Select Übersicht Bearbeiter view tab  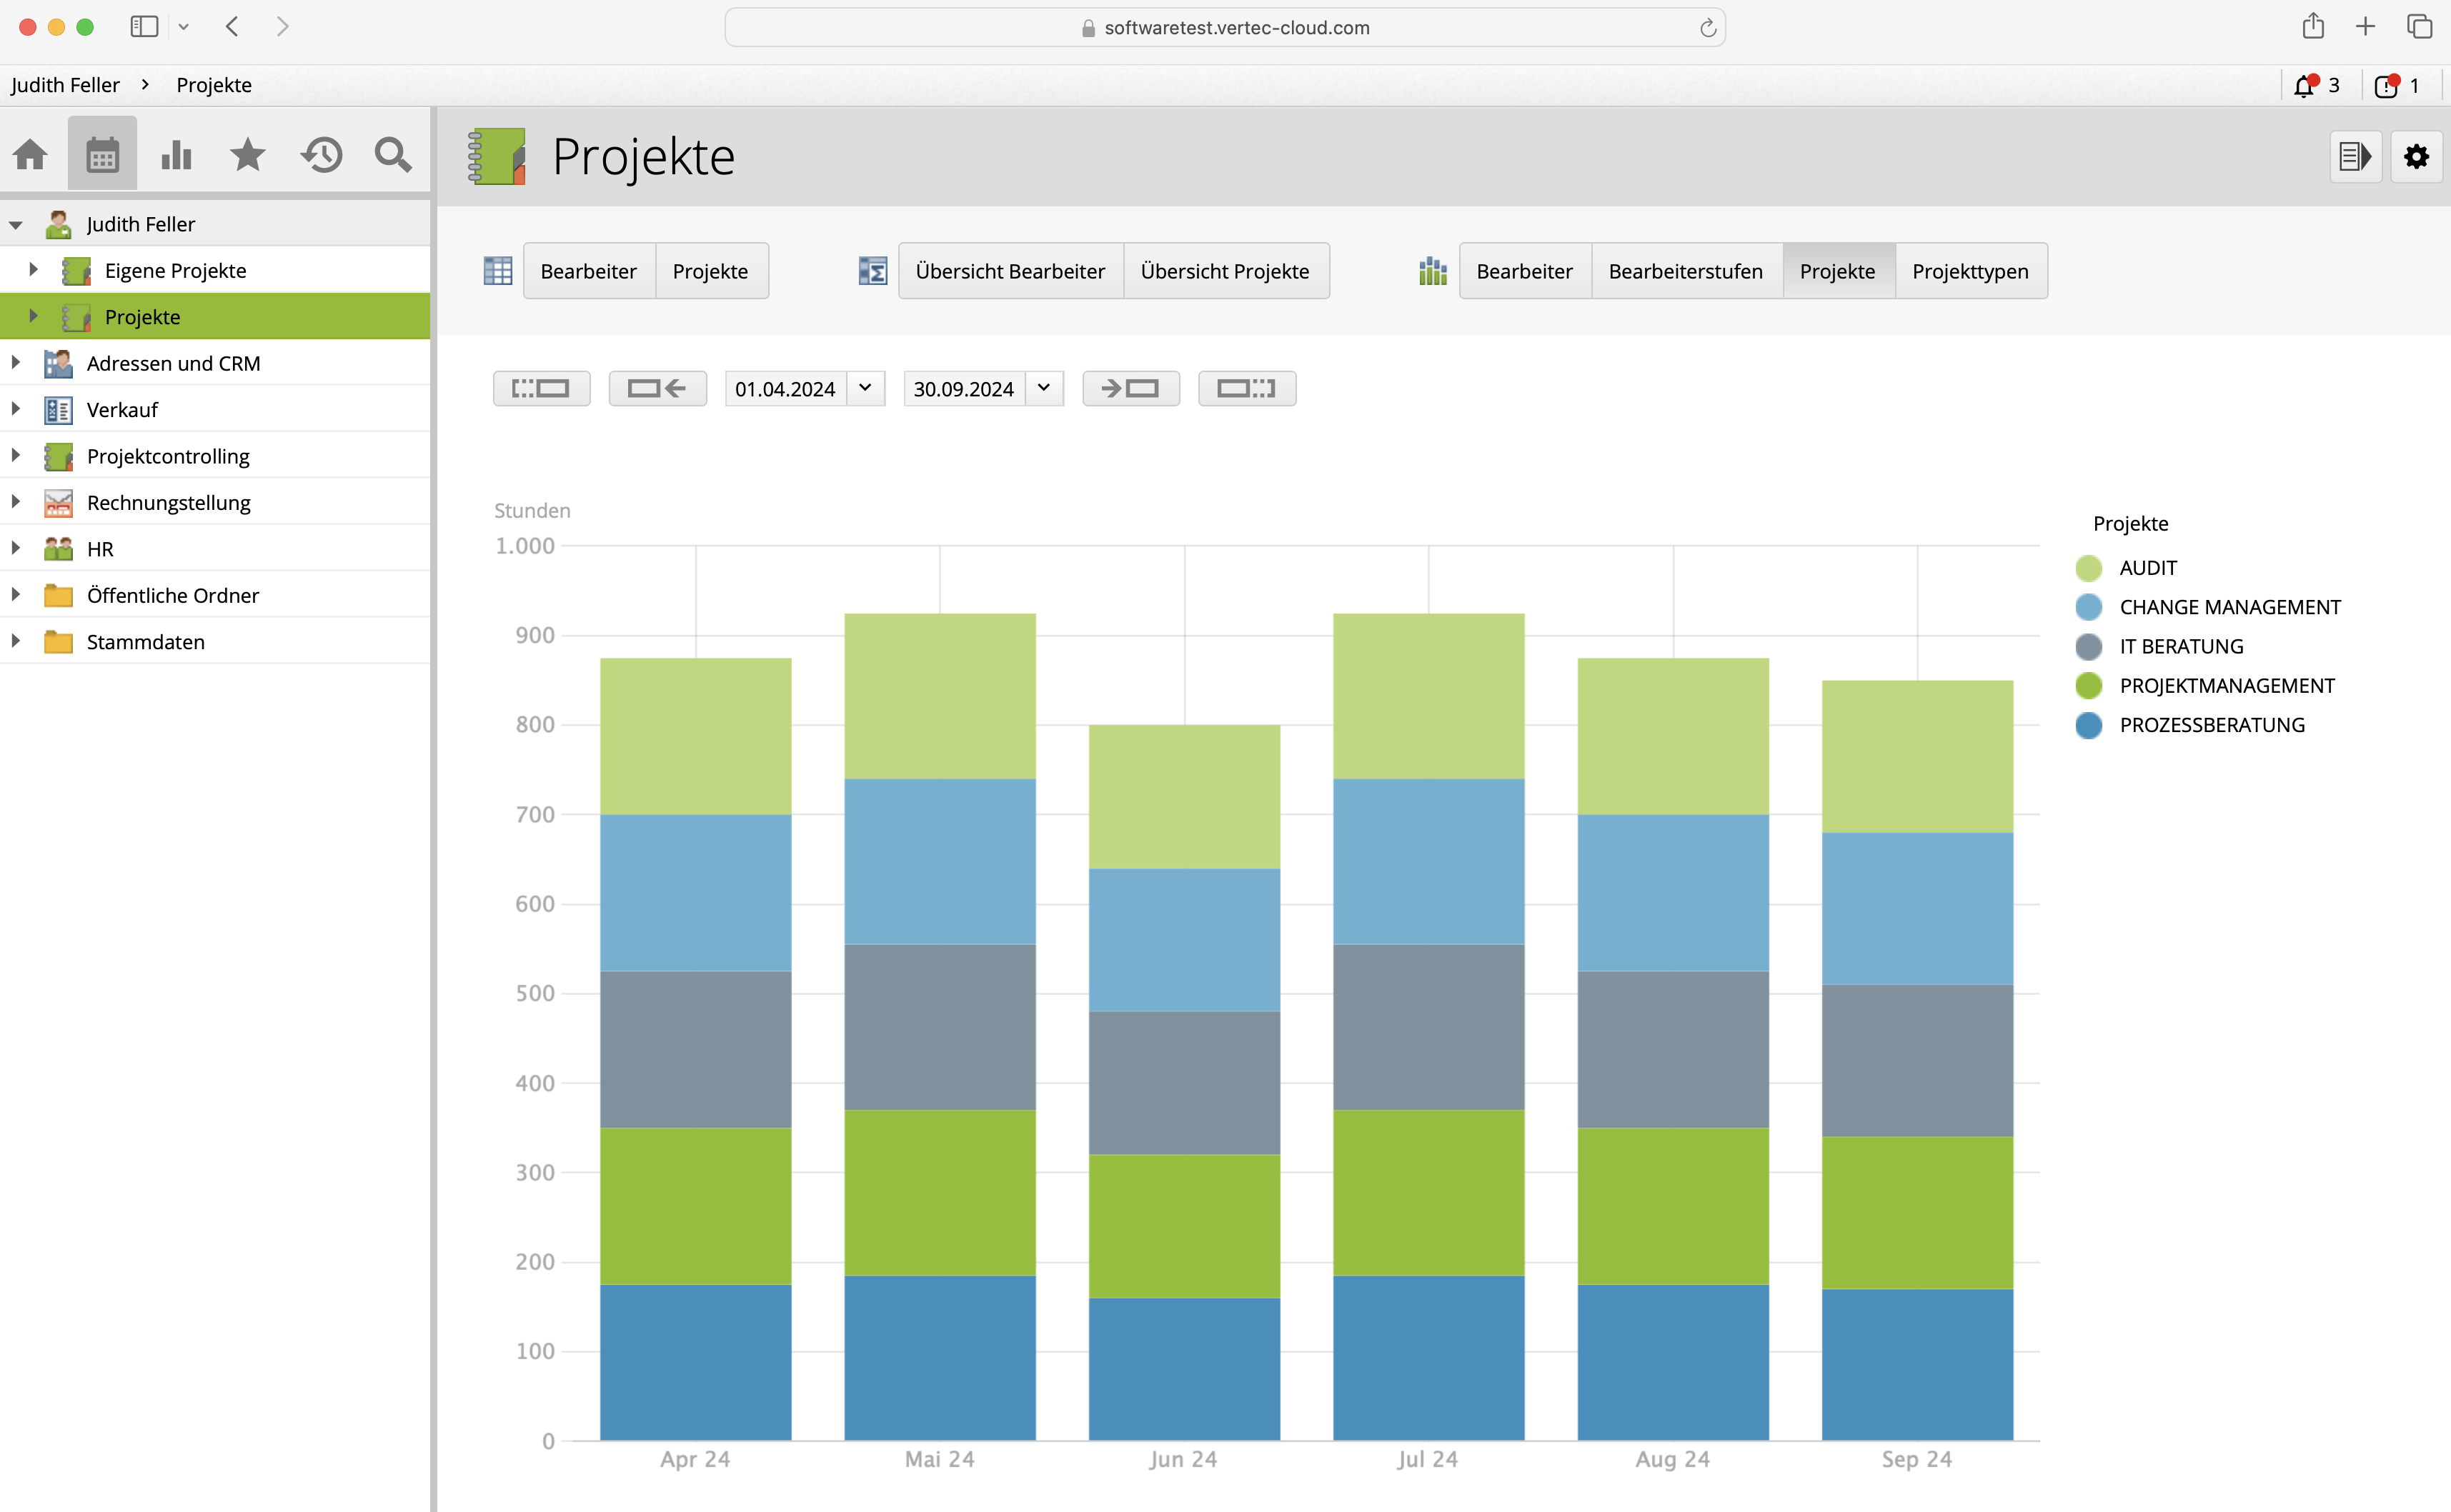(x=1010, y=271)
